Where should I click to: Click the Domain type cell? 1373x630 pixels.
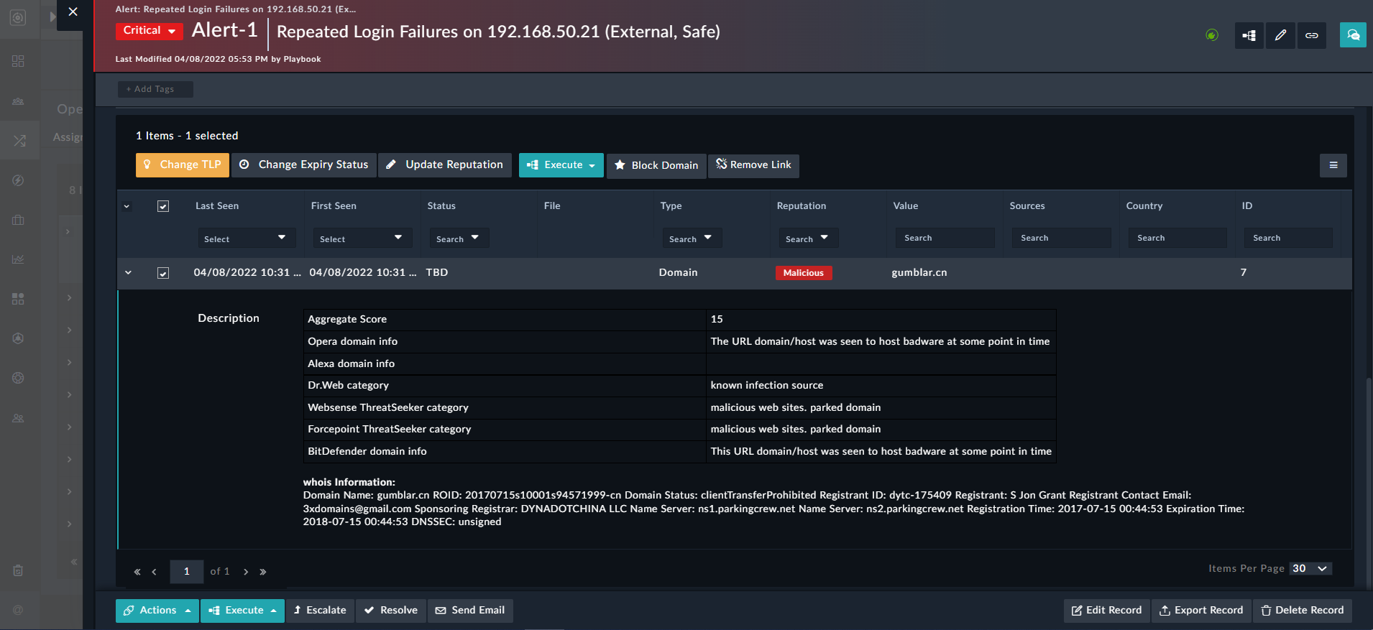click(x=679, y=273)
